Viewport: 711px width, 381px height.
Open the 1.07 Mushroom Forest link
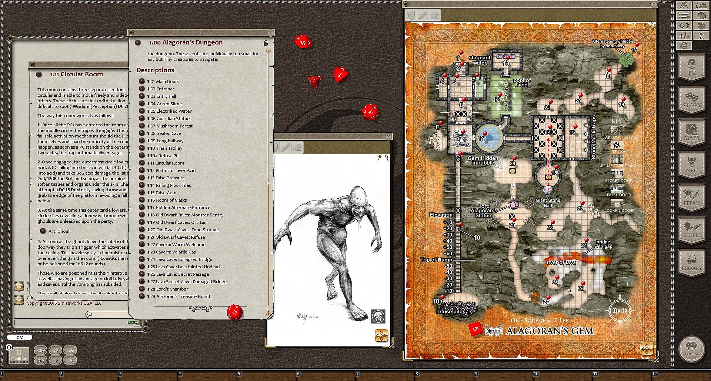(x=170, y=126)
